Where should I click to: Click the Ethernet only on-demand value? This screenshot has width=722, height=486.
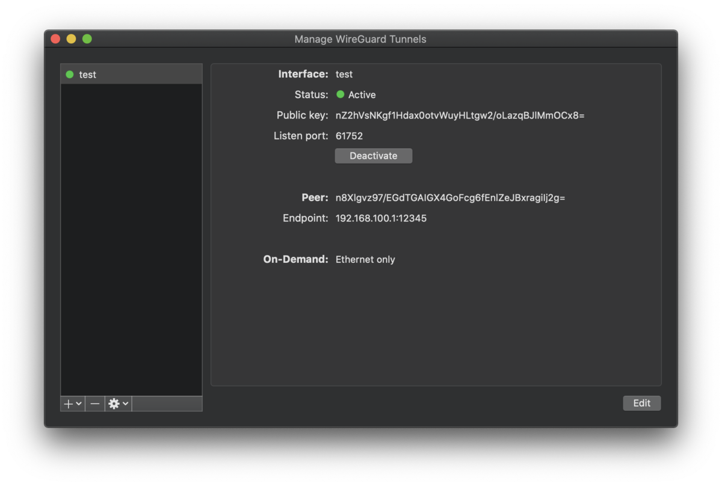(x=365, y=260)
